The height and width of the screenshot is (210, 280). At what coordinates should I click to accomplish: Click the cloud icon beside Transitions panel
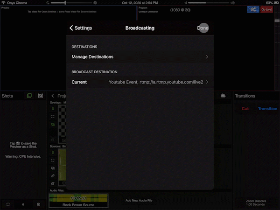[x=223, y=96]
